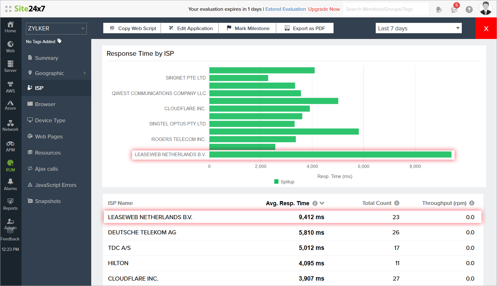Click the Search Monitors/Groups/Tags field
This screenshot has width=497, height=286.
(385, 9)
